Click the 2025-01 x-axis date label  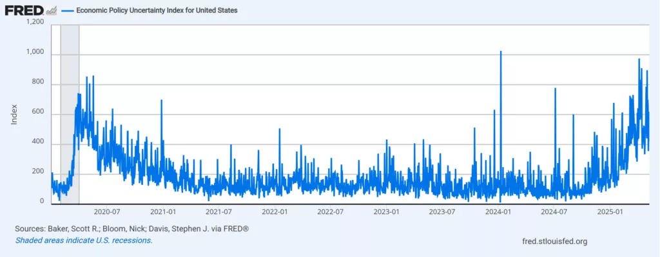pyautogui.click(x=610, y=211)
